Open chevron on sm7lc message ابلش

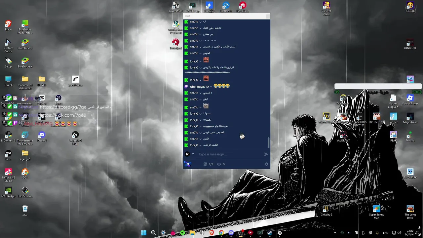point(200,99)
